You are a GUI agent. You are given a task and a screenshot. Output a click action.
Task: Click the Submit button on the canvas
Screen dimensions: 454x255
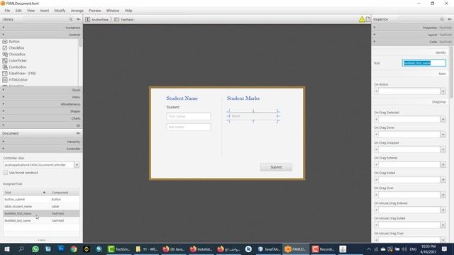pos(276,167)
